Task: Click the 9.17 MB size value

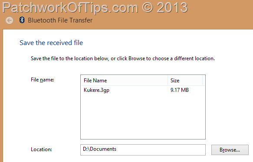Action: click(180, 90)
